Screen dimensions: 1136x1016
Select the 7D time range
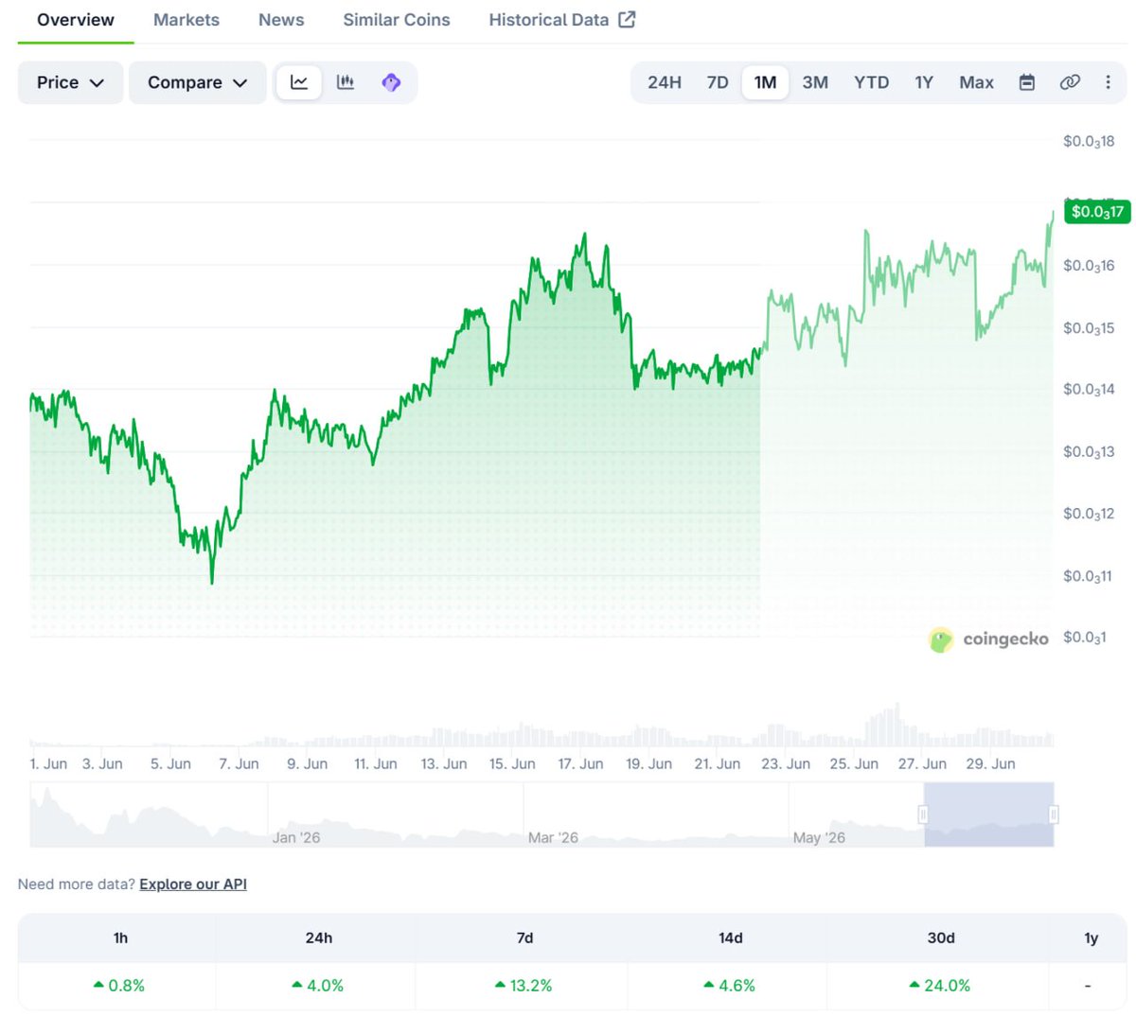click(718, 82)
